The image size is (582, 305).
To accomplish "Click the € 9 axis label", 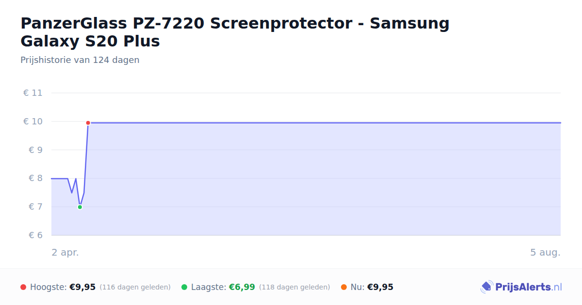I will [x=36, y=150].
